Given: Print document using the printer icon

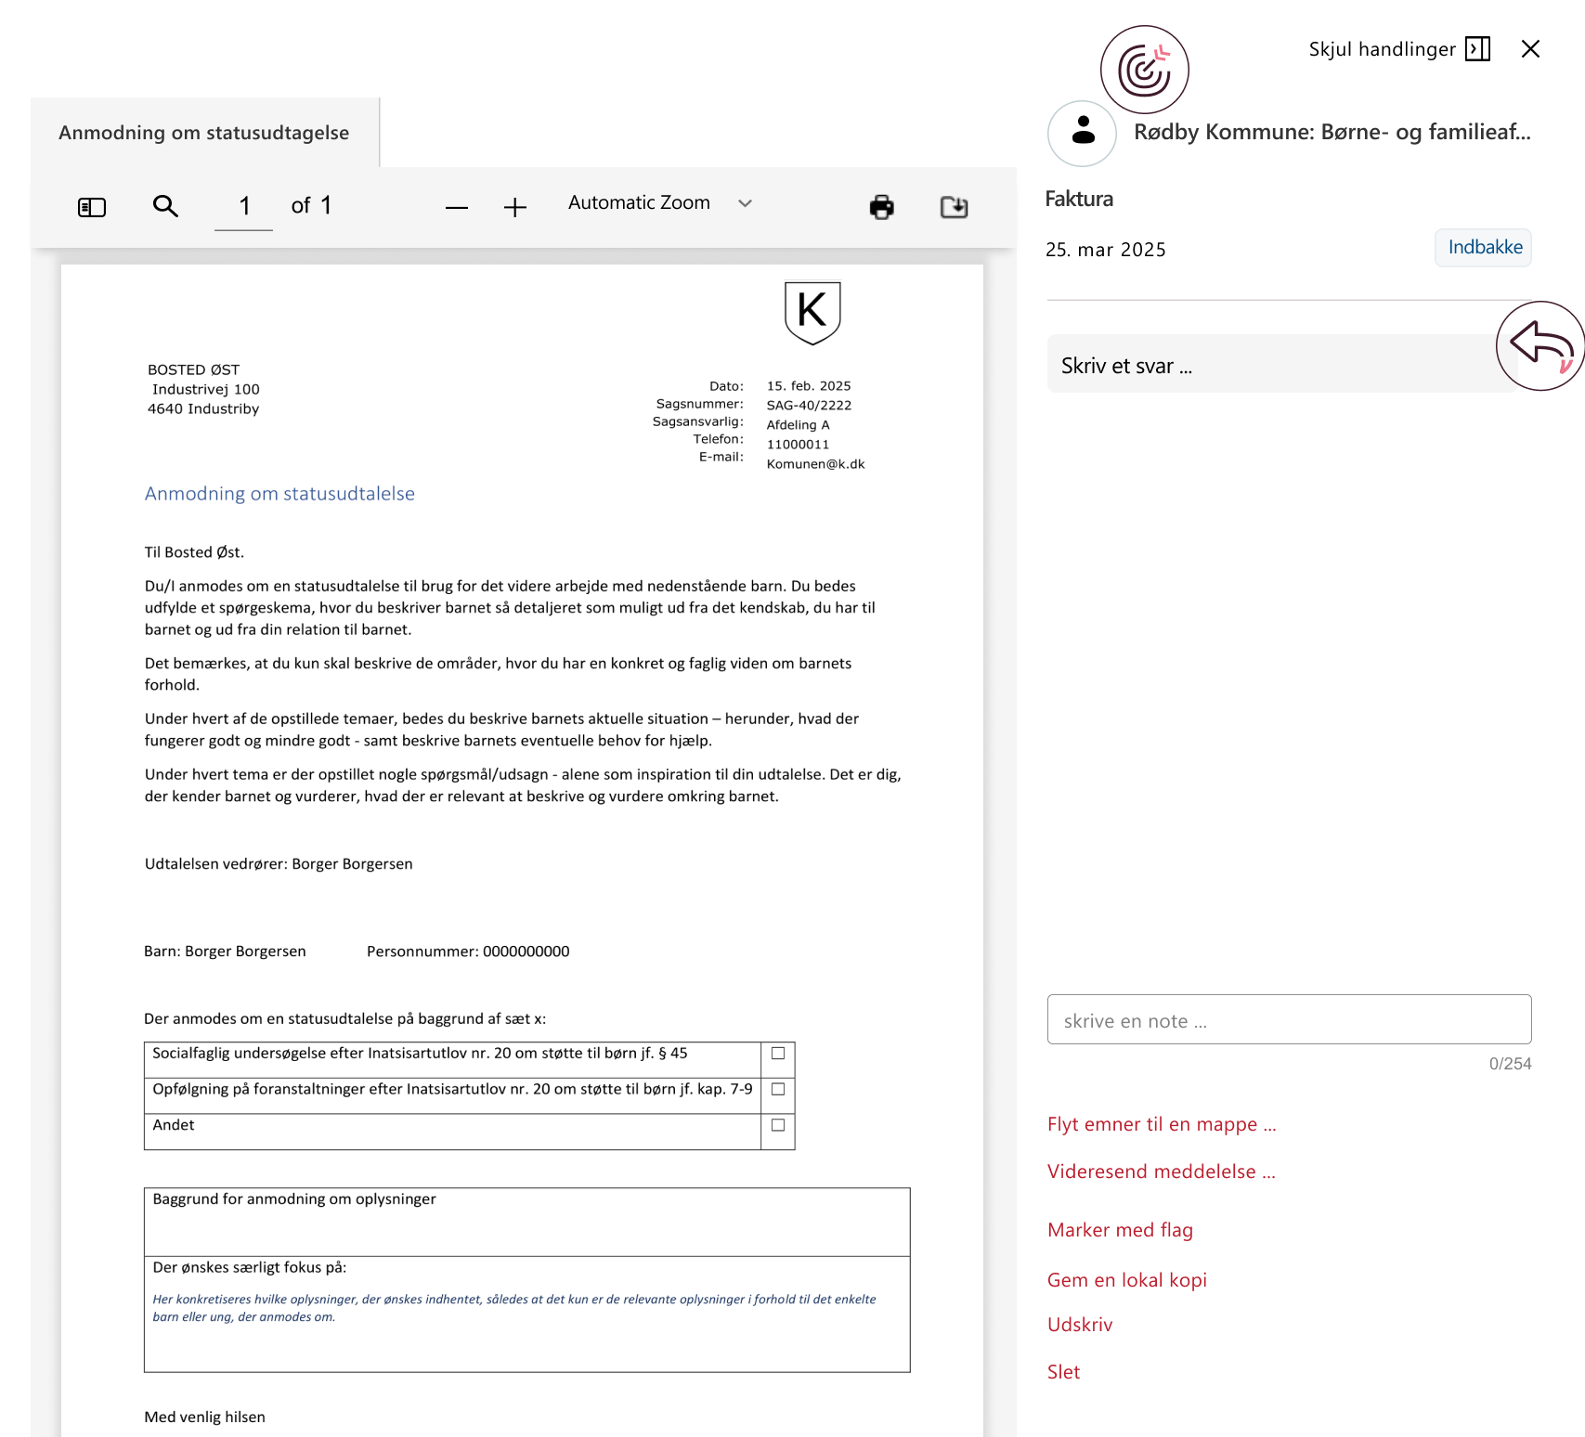Looking at the screenshot, I should click(881, 207).
